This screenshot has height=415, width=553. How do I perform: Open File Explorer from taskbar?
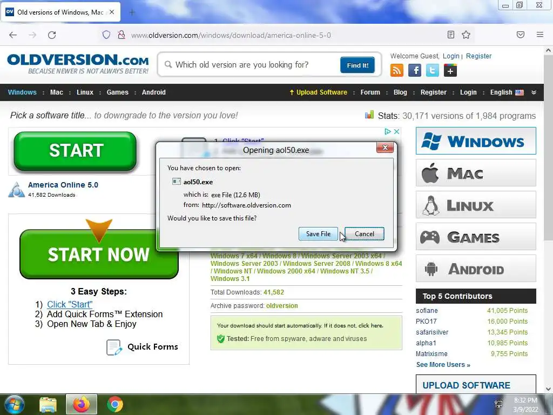(48, 405)
